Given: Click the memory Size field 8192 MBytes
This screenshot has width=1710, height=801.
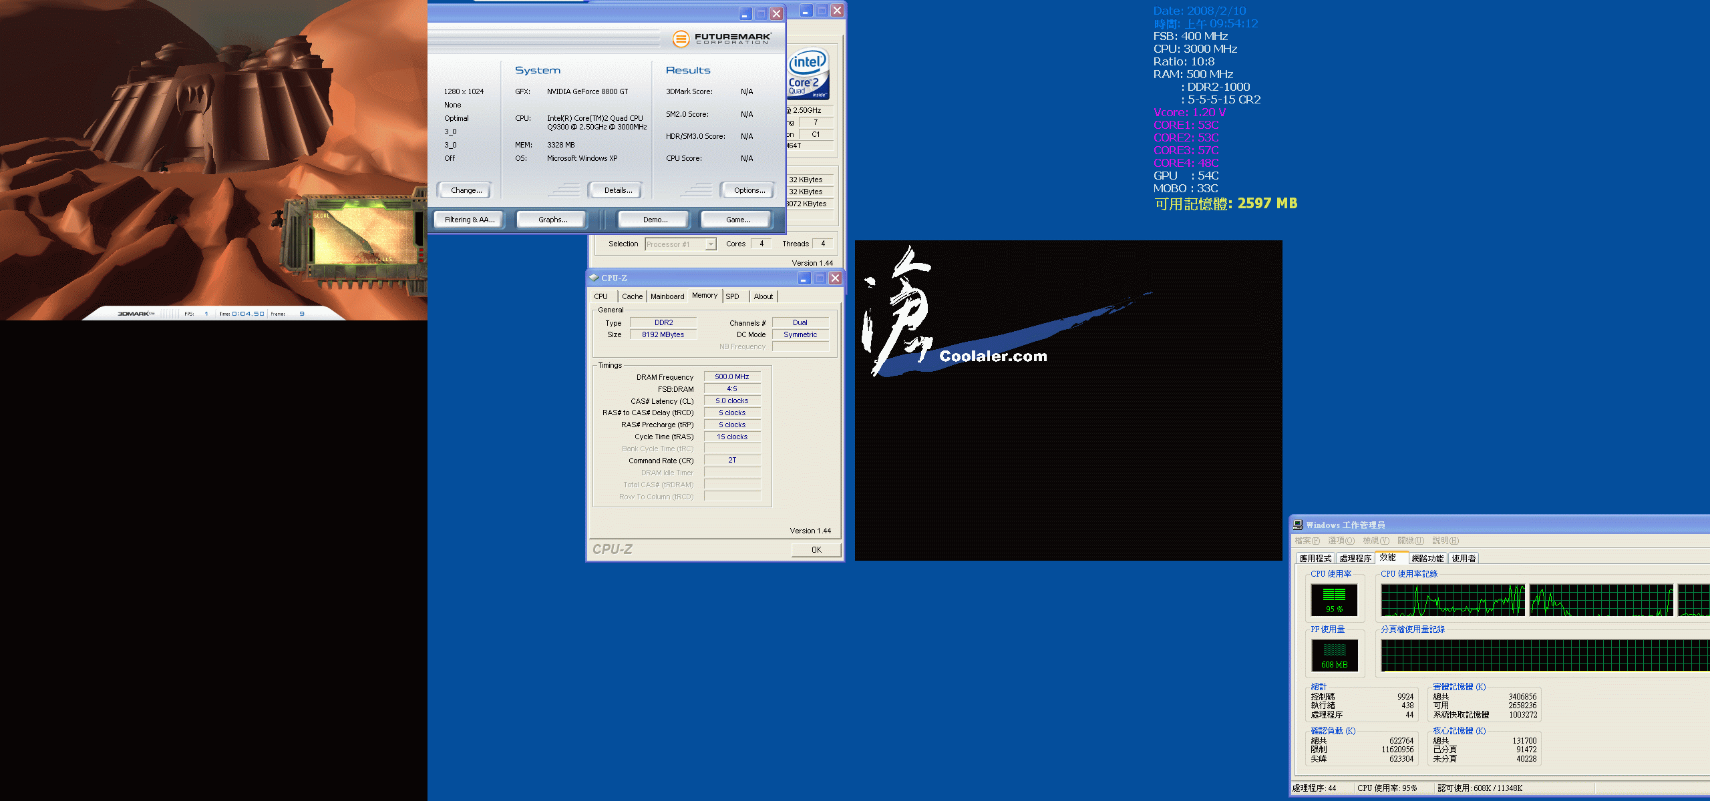Looking at the screenshot, I should pyautogui.click(x=663, y=335).
